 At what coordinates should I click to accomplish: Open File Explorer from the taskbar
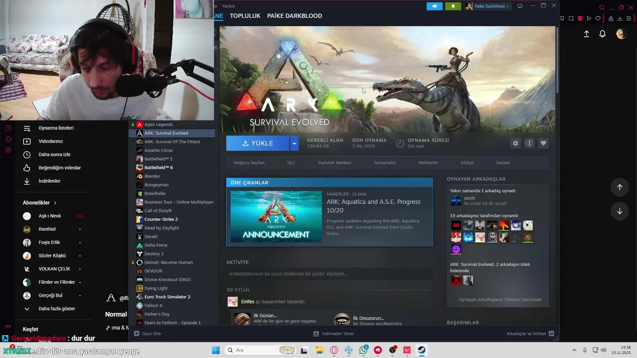[x=319, y=350]
